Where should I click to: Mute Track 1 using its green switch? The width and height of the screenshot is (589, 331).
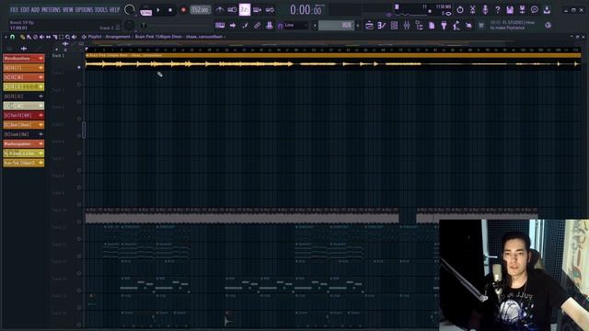(x=79, y=67)
